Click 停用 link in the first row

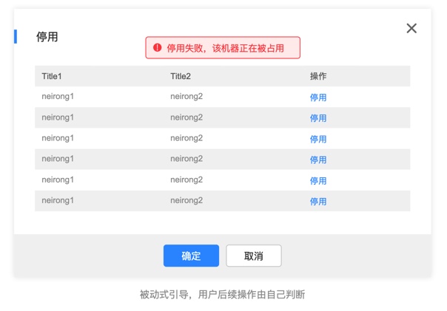[x=318, y=98]
